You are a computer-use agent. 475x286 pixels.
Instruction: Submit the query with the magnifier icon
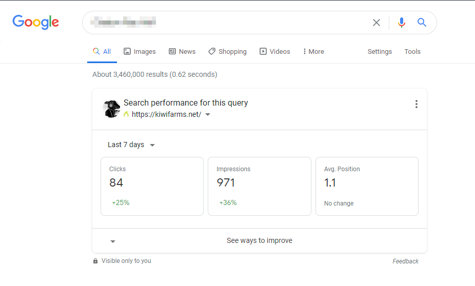(x=422, y=23)
